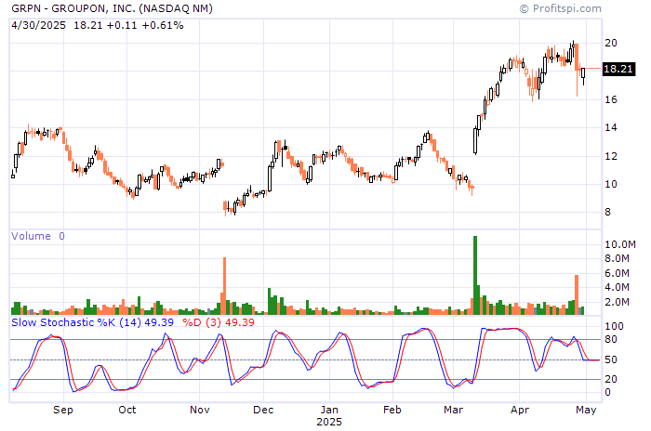The image size is (651, 431).
Task: Click the tall orange volume bar in late April
Action: (x=577, y=295)
